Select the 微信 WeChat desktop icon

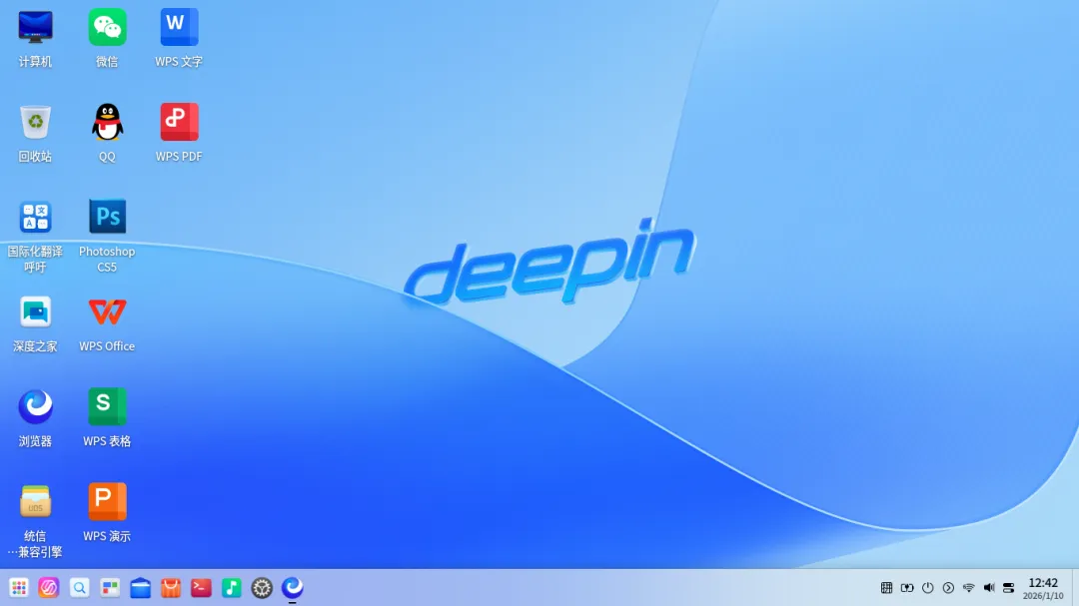(x=107, y=38)
